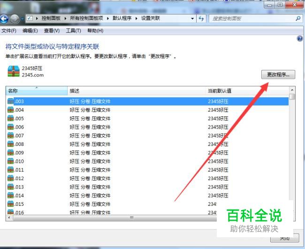
Task: Open the 文件(F) menu
Action: pyautogui.click(x=9, y=30)
